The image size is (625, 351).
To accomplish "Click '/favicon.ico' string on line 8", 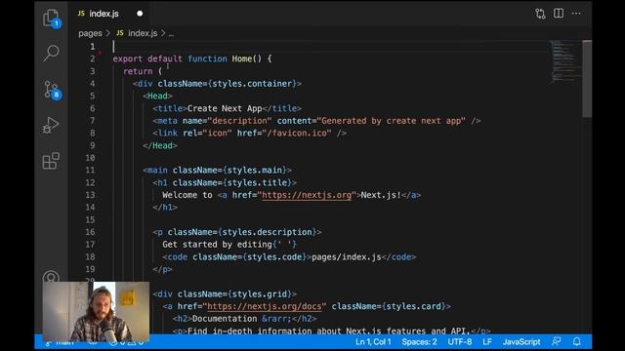I will (x=297, y=133).
